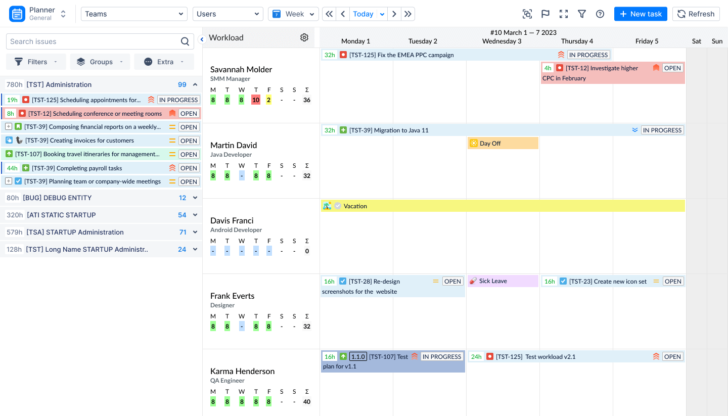Image resolution: width=728 pixels, height=416 pixels.
Task: Jump forward with the double-arrow navigation icon
Action: [x=408, y=14]
